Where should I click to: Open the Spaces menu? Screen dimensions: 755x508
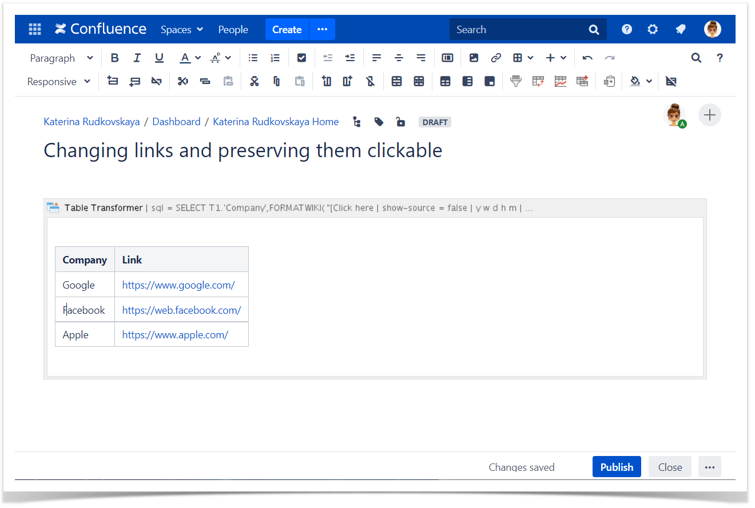tap(181, 30)
